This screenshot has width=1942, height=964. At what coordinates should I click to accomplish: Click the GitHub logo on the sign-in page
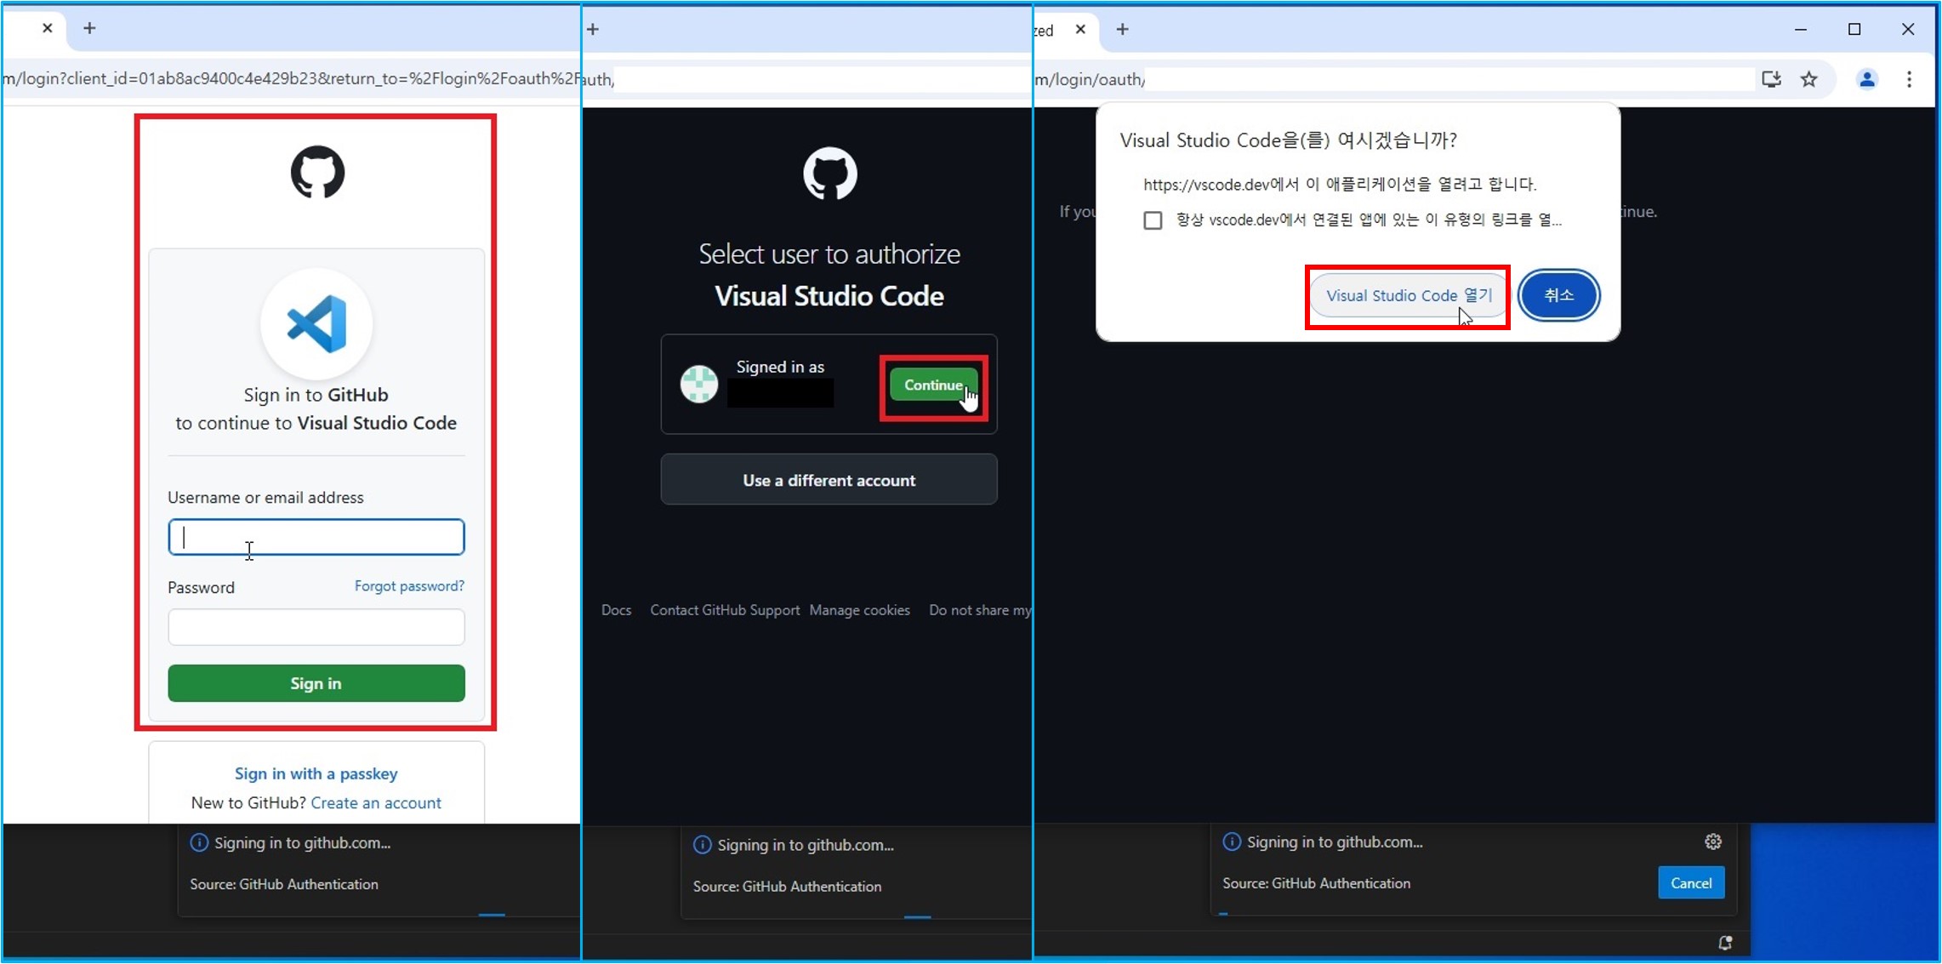point(317,172)
